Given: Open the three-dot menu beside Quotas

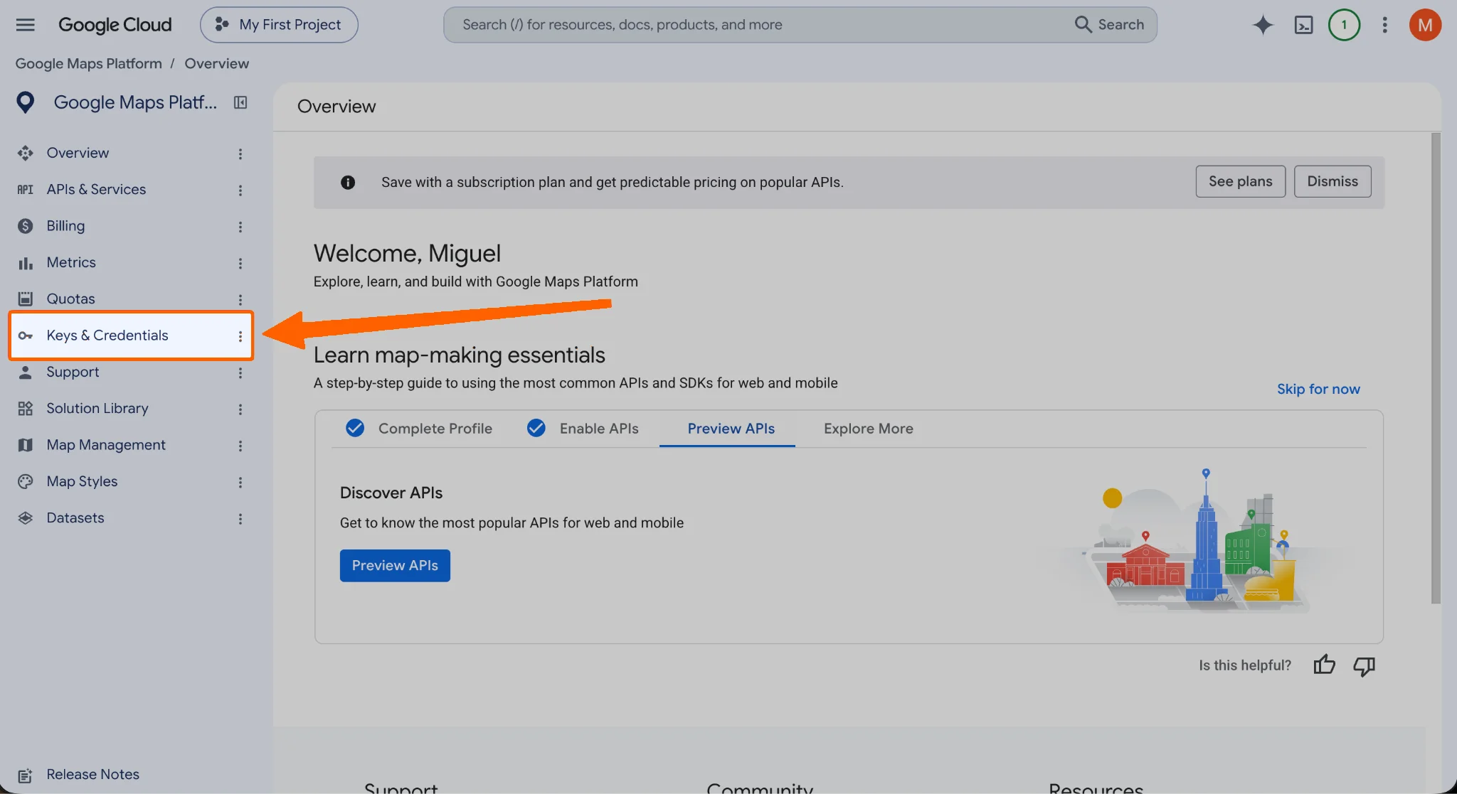Looking at the screenshot, I should 240,299.
